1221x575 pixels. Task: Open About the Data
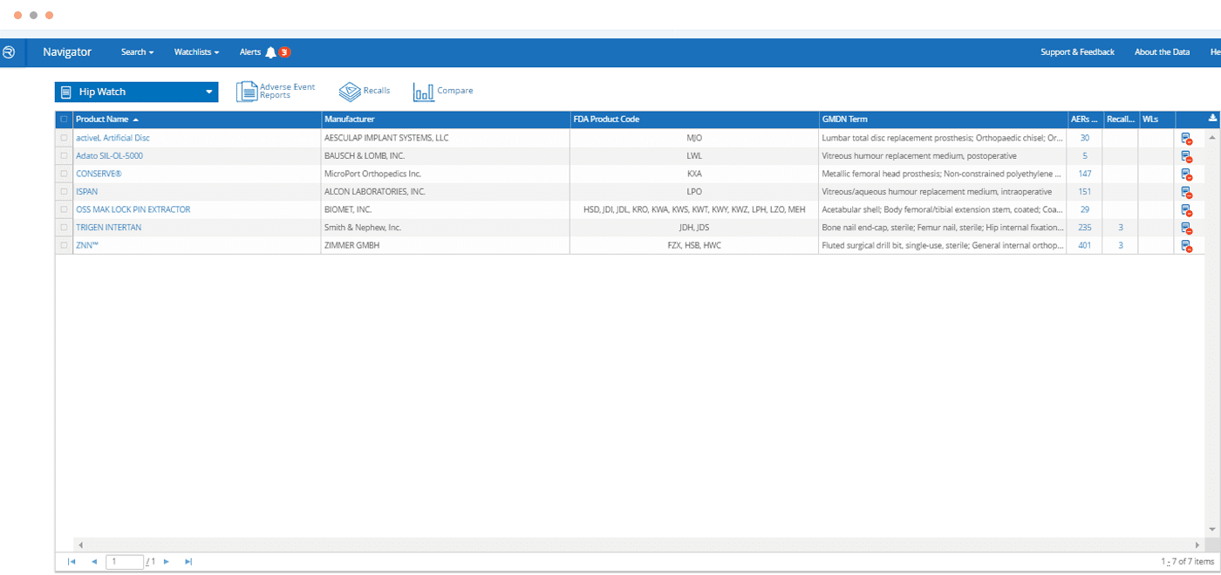(1162, 52)
